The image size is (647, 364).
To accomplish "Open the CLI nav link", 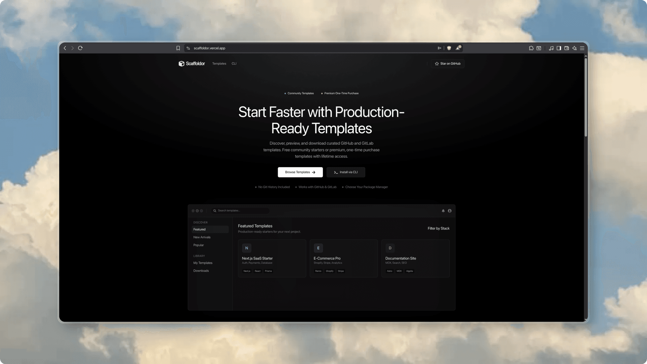I will coord(234,64).
